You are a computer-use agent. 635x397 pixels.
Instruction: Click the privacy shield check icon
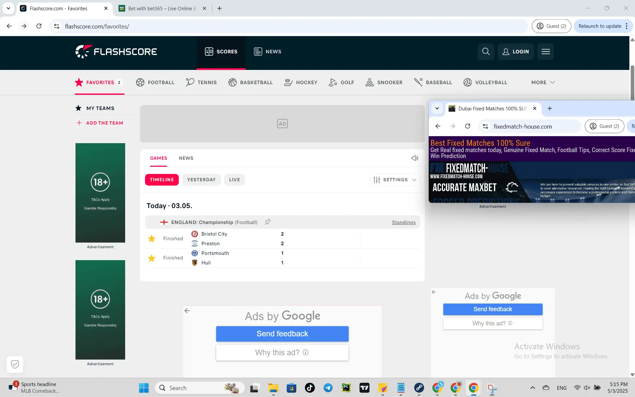click(x=15, y=364)
